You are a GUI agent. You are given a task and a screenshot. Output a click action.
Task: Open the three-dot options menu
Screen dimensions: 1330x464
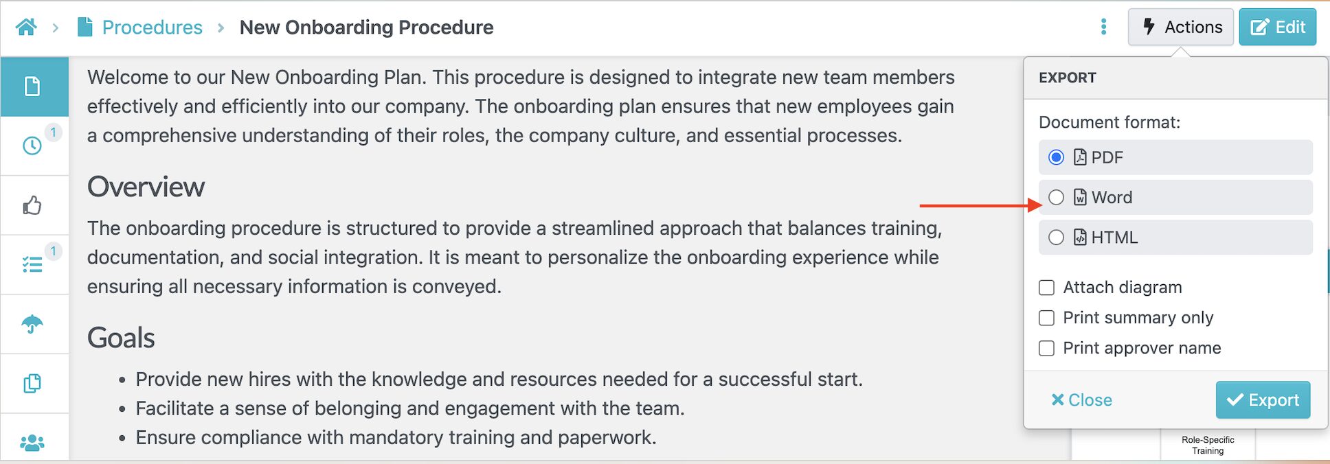point(1104,27)
